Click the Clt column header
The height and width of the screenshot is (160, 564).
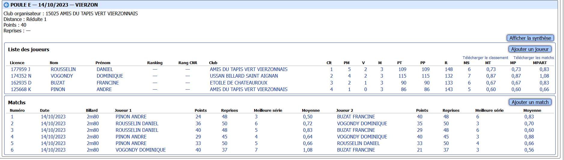pos(329,63)
